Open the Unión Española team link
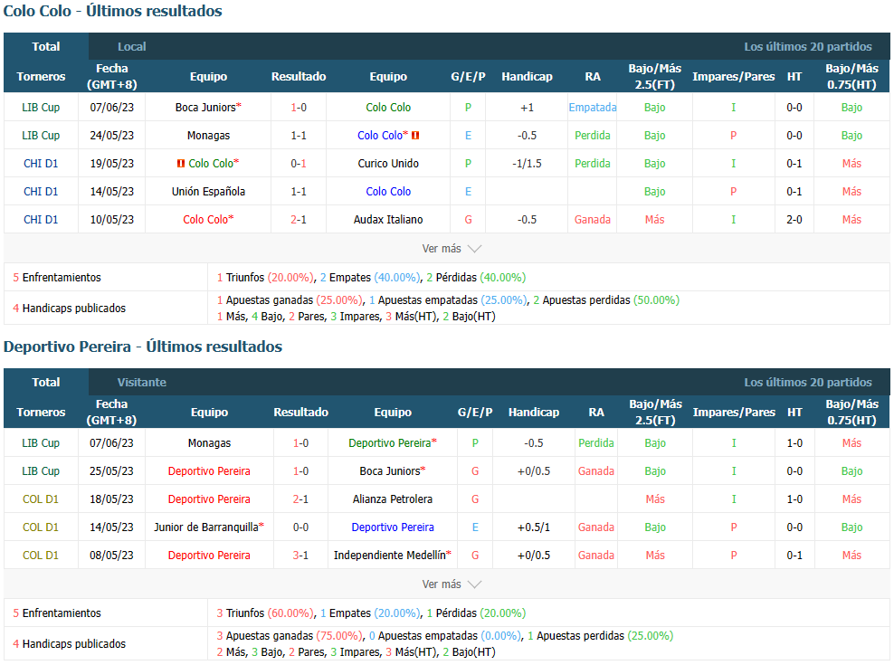Image resolution: width=894 pixels, height=665 pixels. (209, 192)
